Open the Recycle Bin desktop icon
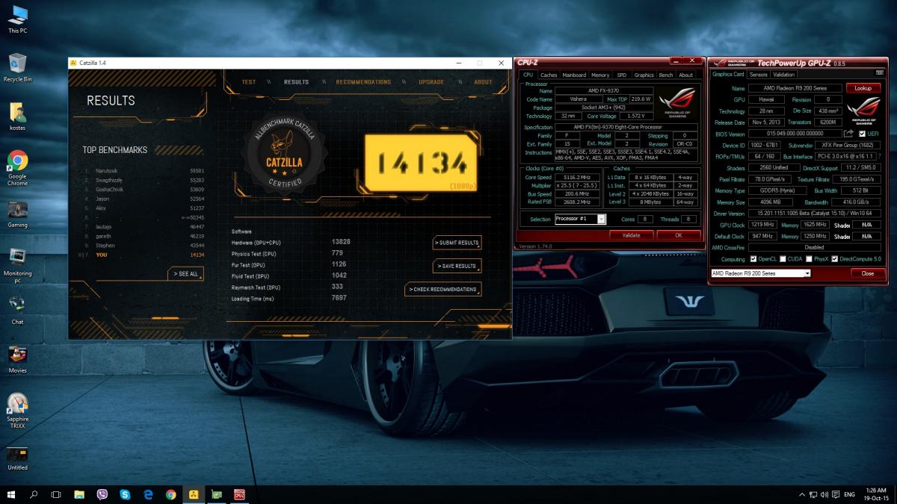 [18, 67]
